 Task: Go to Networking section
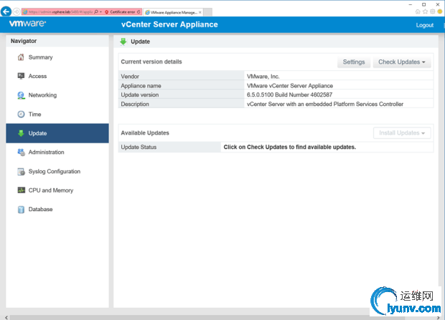point(57,95)
